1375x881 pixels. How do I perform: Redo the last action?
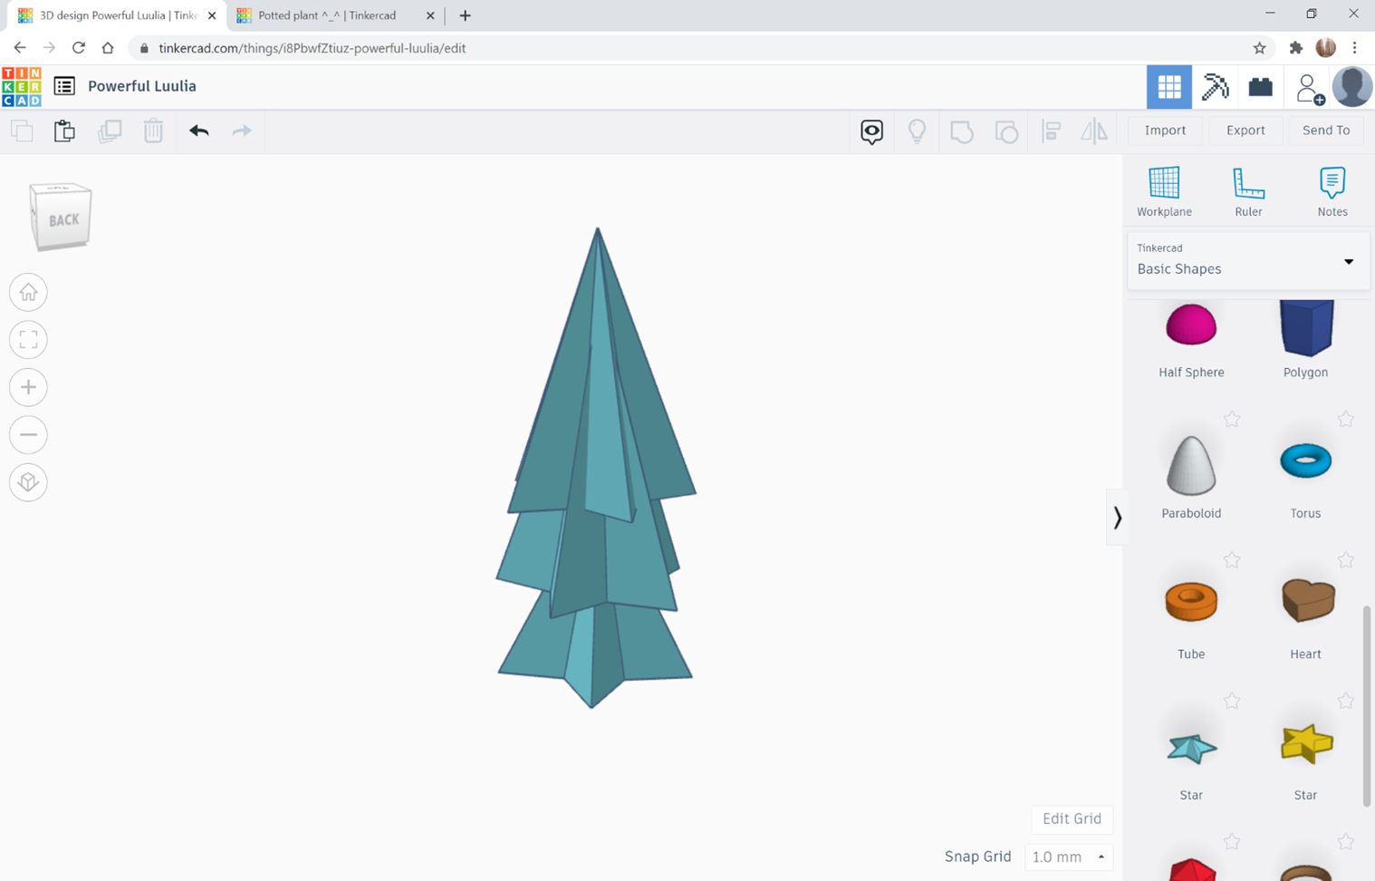point(242,131)
